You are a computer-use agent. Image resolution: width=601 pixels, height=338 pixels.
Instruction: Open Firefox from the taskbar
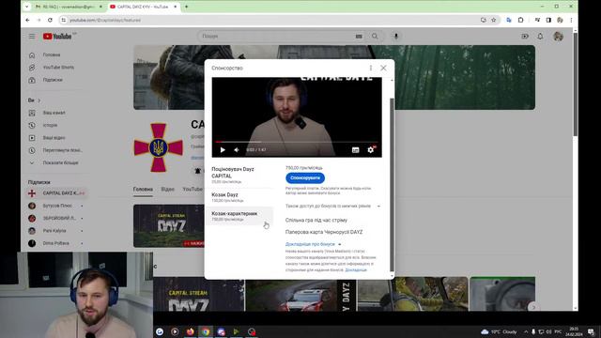tap(190, 331)
